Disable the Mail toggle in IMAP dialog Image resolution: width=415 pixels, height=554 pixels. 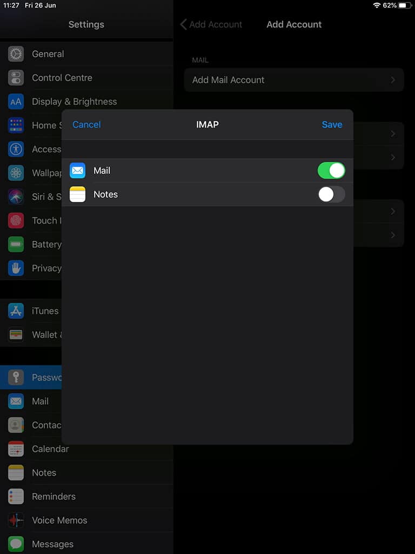(x=331, y=170)
